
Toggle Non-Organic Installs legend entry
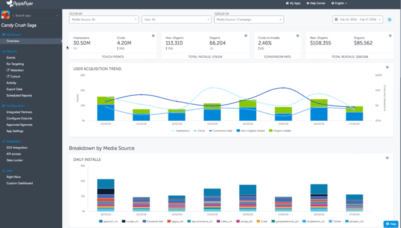(251, 131)
